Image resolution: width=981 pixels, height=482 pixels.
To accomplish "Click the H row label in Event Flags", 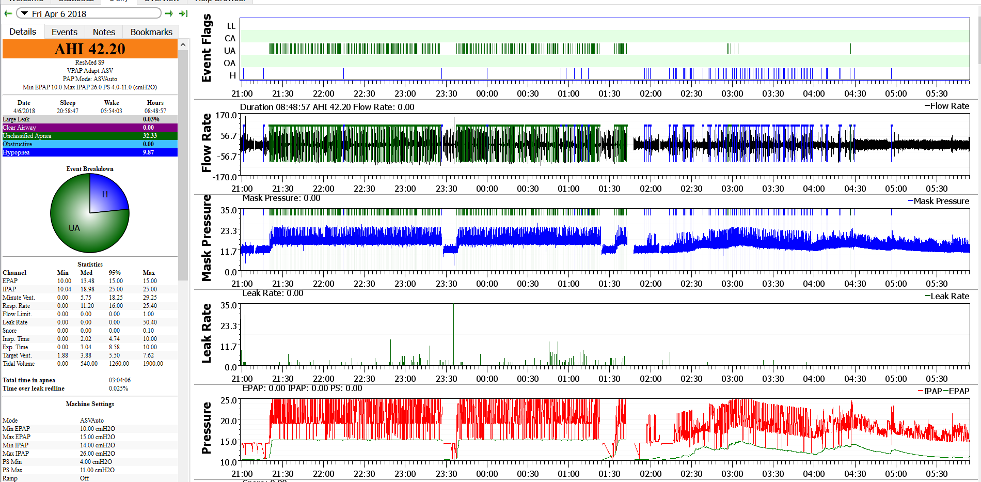I will coord(232,75).
